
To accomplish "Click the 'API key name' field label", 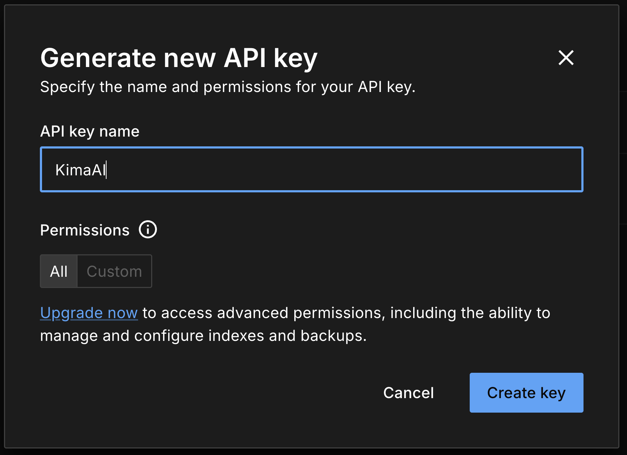I will click(90, 131).
